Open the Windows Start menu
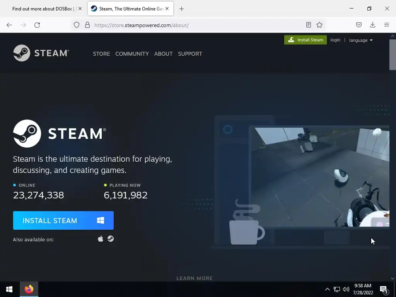Screen dimensions: 396x297 point(9,289)
